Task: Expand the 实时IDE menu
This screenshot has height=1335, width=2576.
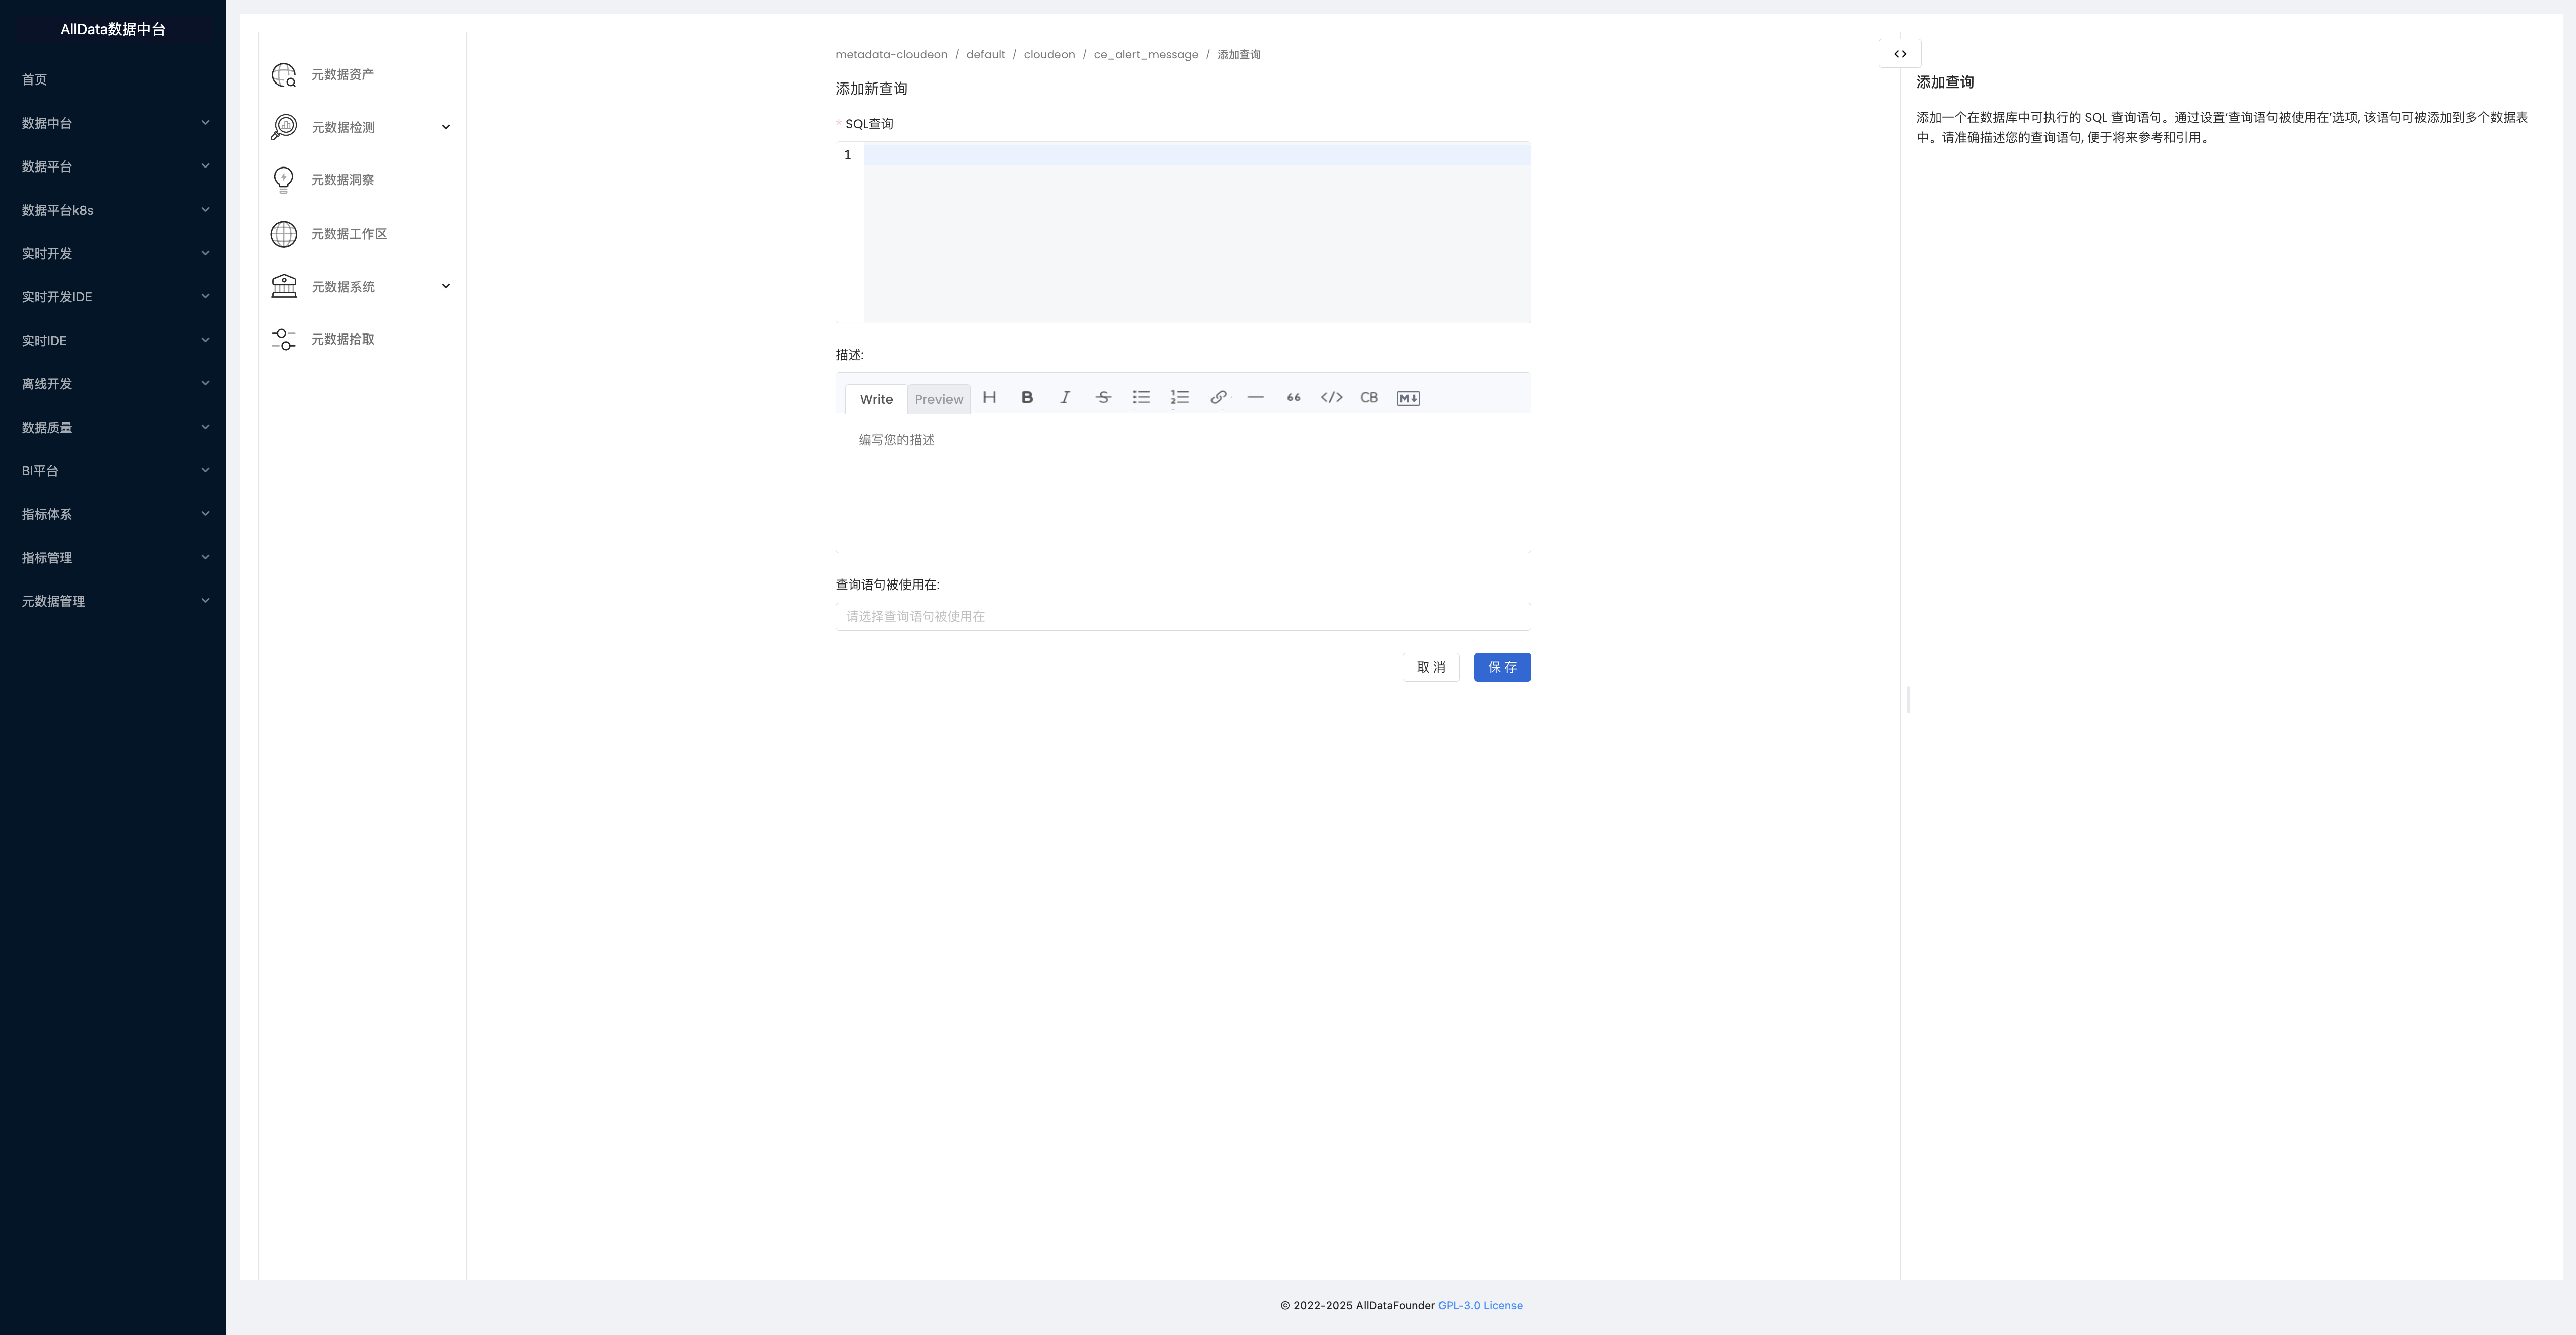Action: [x=113, y=340]
